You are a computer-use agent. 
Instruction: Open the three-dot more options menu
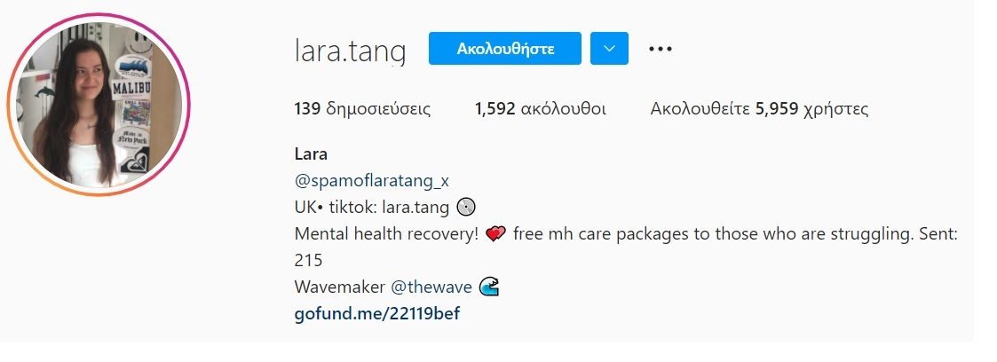[660, 49]
